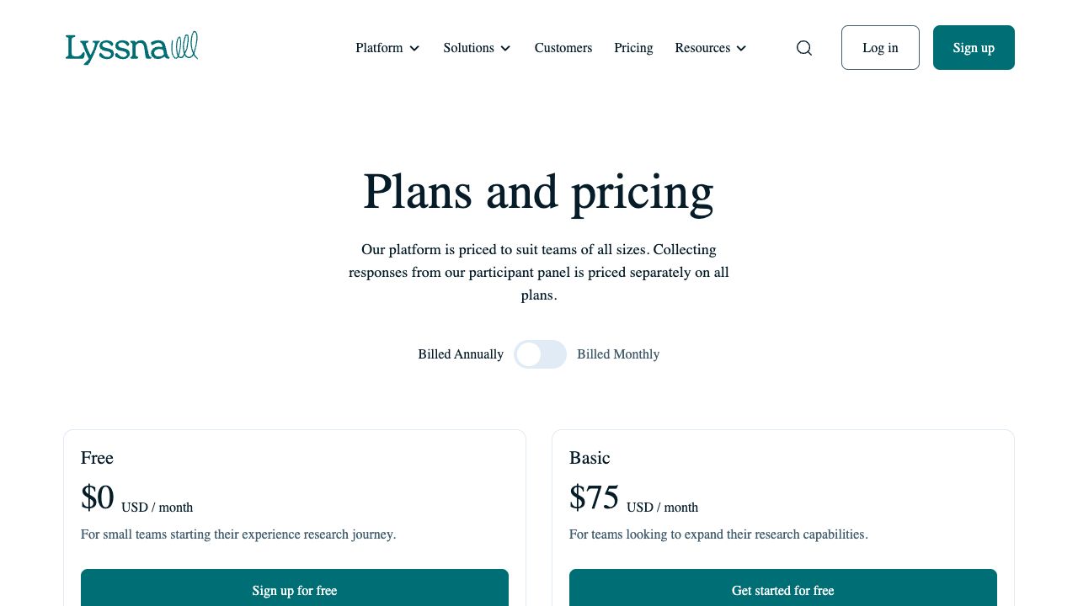Screen dimensions: 1078x606
Task: Click the Plans and pricing heading
Action: (x=538, y=191)
